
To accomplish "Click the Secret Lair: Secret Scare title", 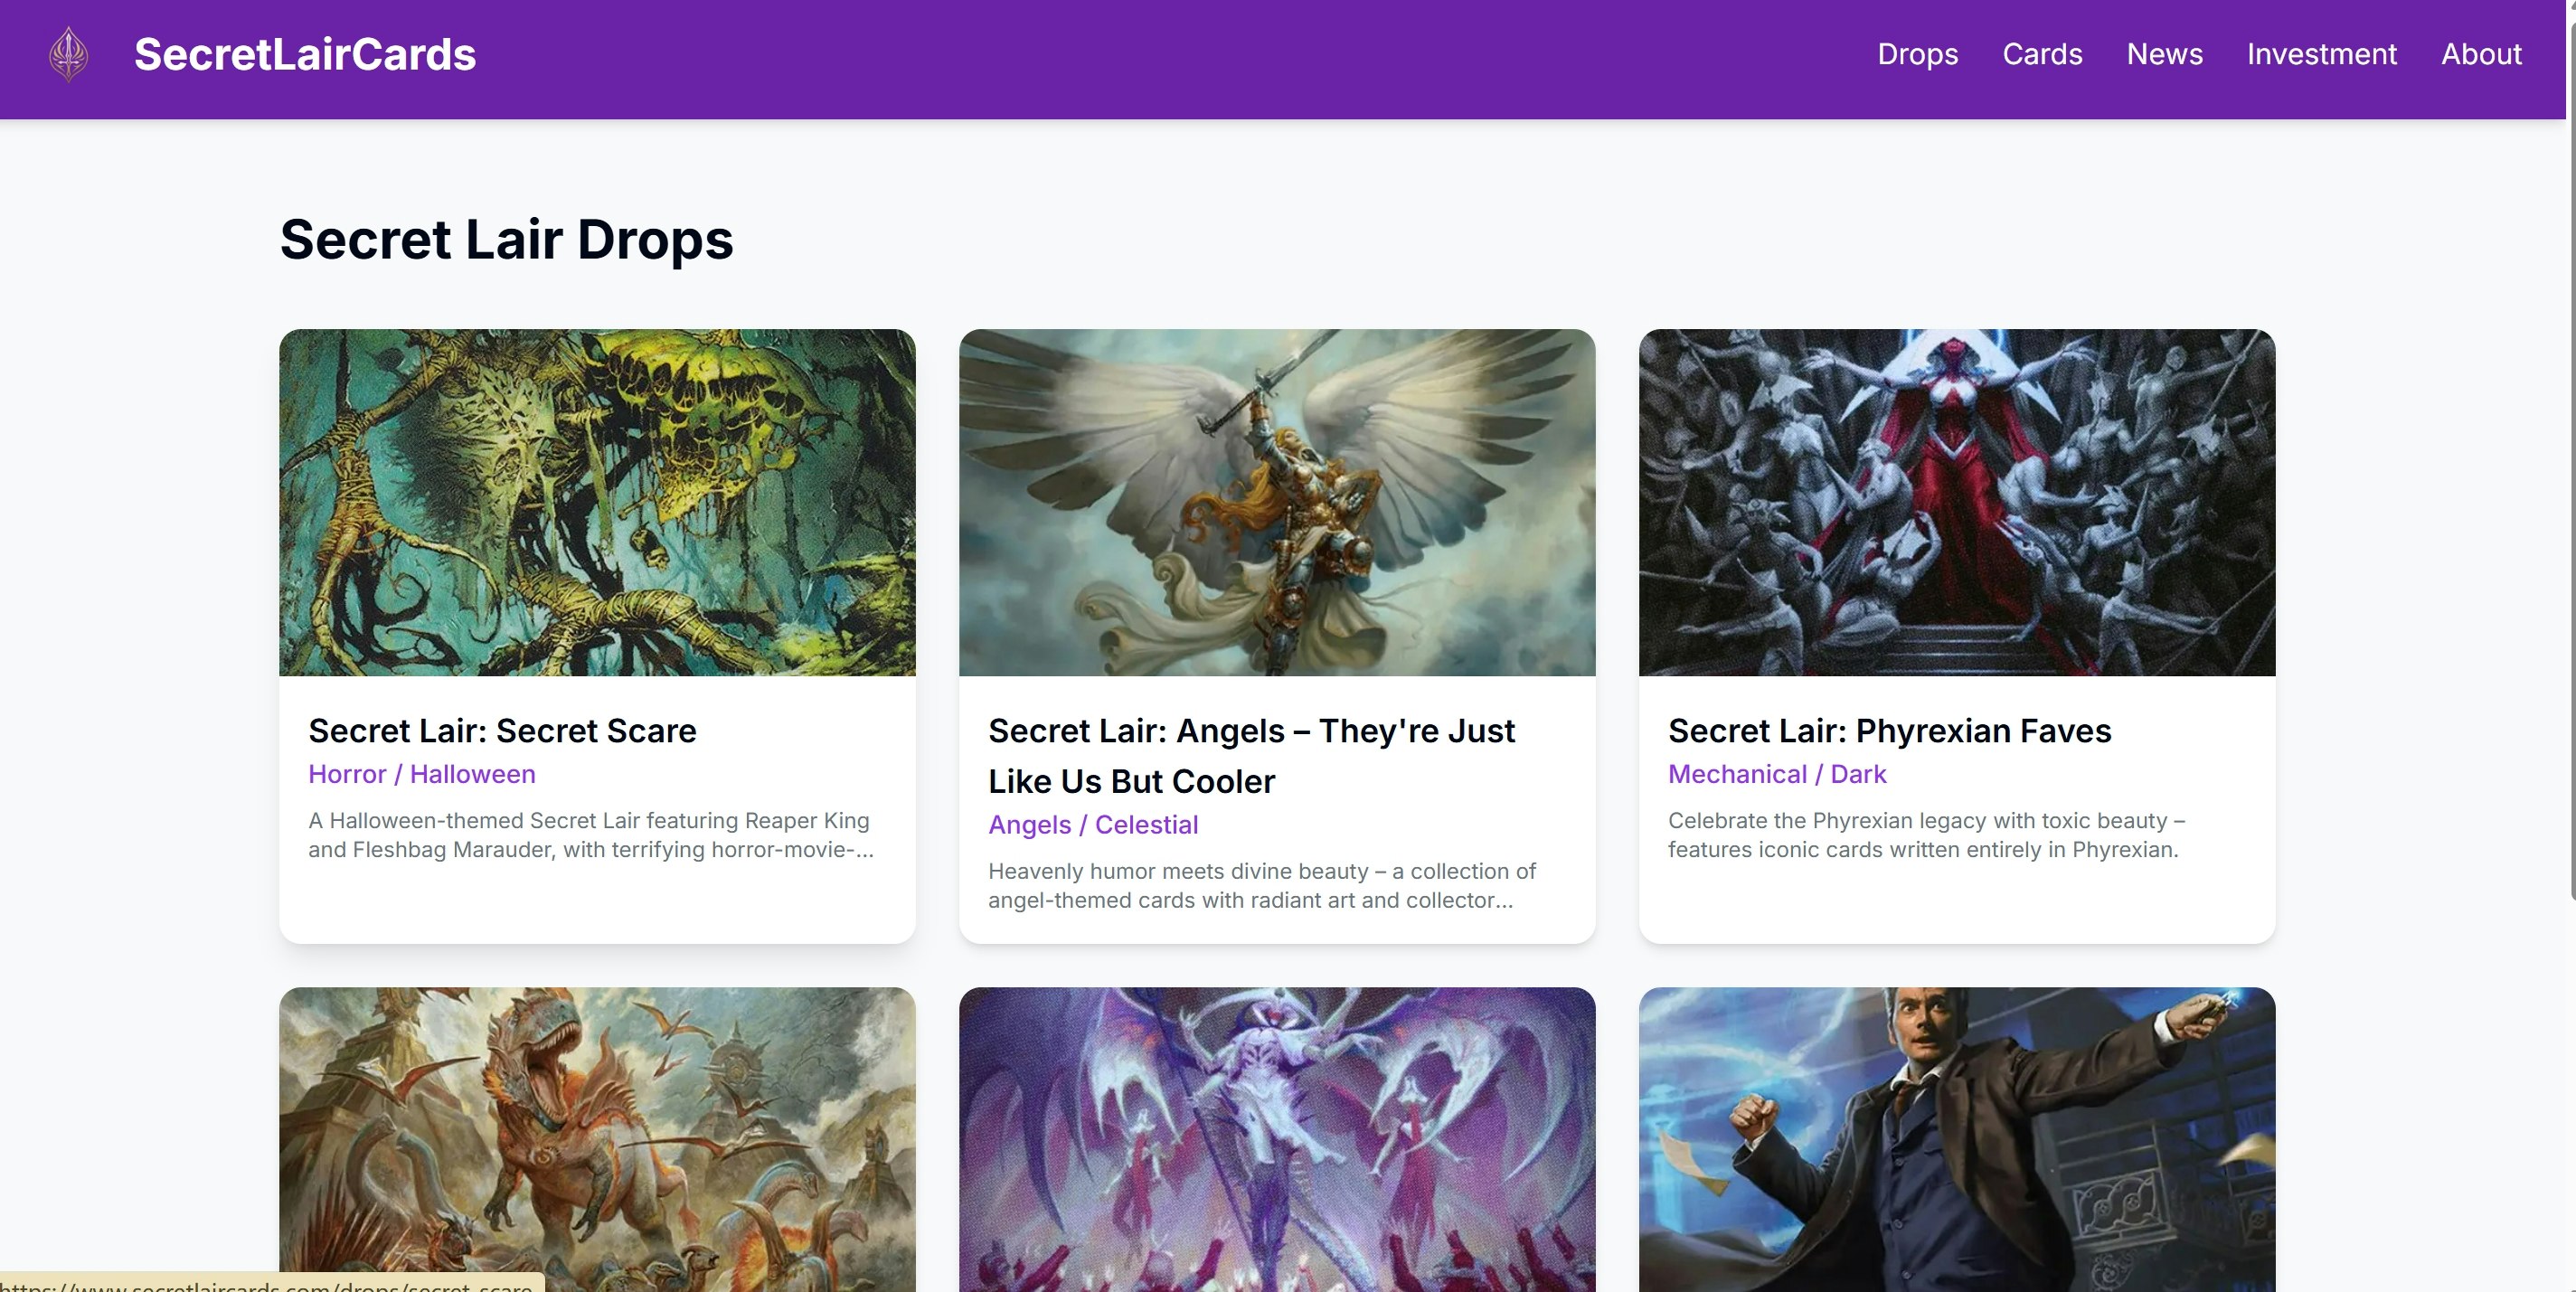I will (x=502, y=731).
